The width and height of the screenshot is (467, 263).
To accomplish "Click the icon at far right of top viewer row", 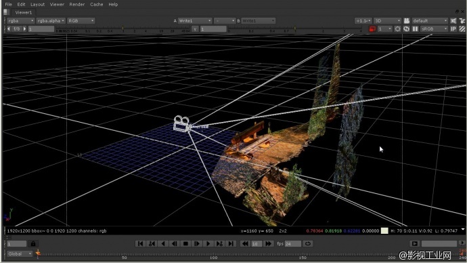I will [x=462, y=21].
